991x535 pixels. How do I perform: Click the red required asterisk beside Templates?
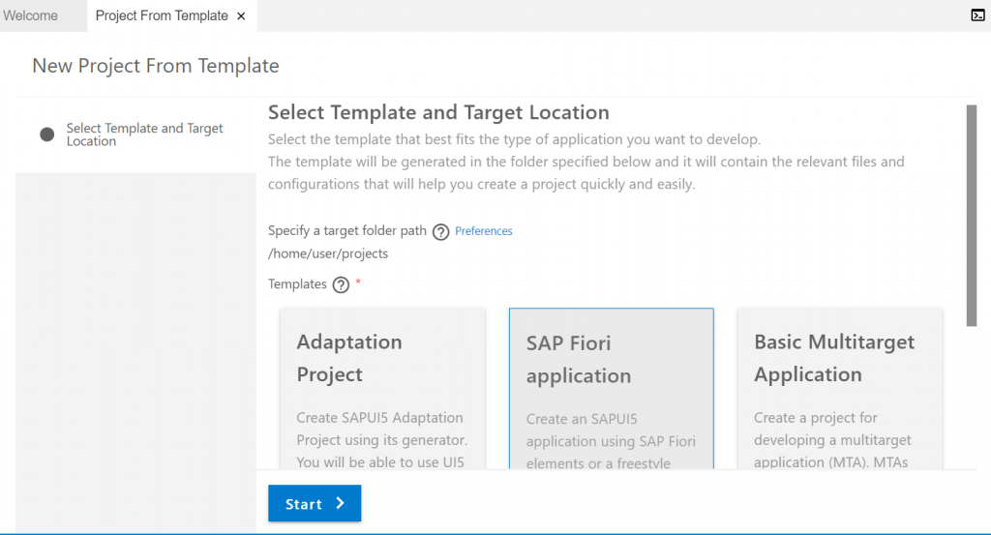(358, 282)
